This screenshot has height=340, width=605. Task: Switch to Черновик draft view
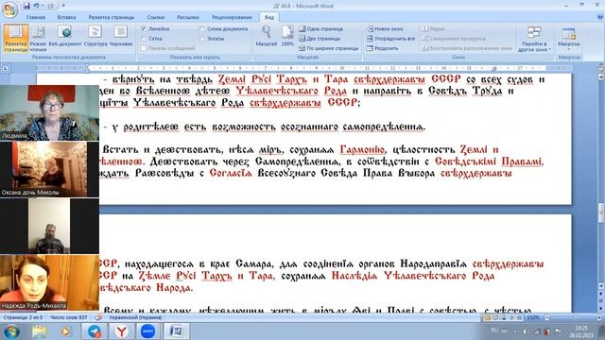(121, 37)
